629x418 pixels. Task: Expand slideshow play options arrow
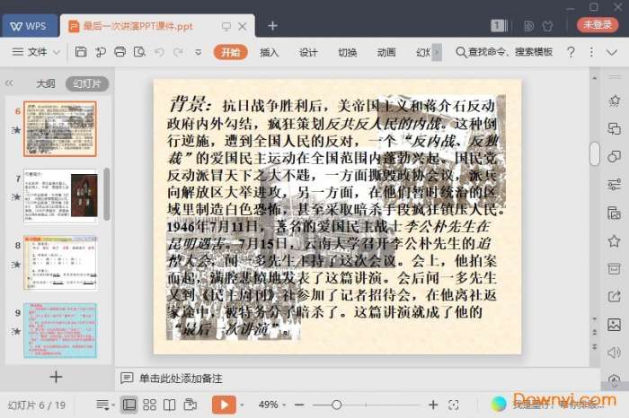(242, 405)
